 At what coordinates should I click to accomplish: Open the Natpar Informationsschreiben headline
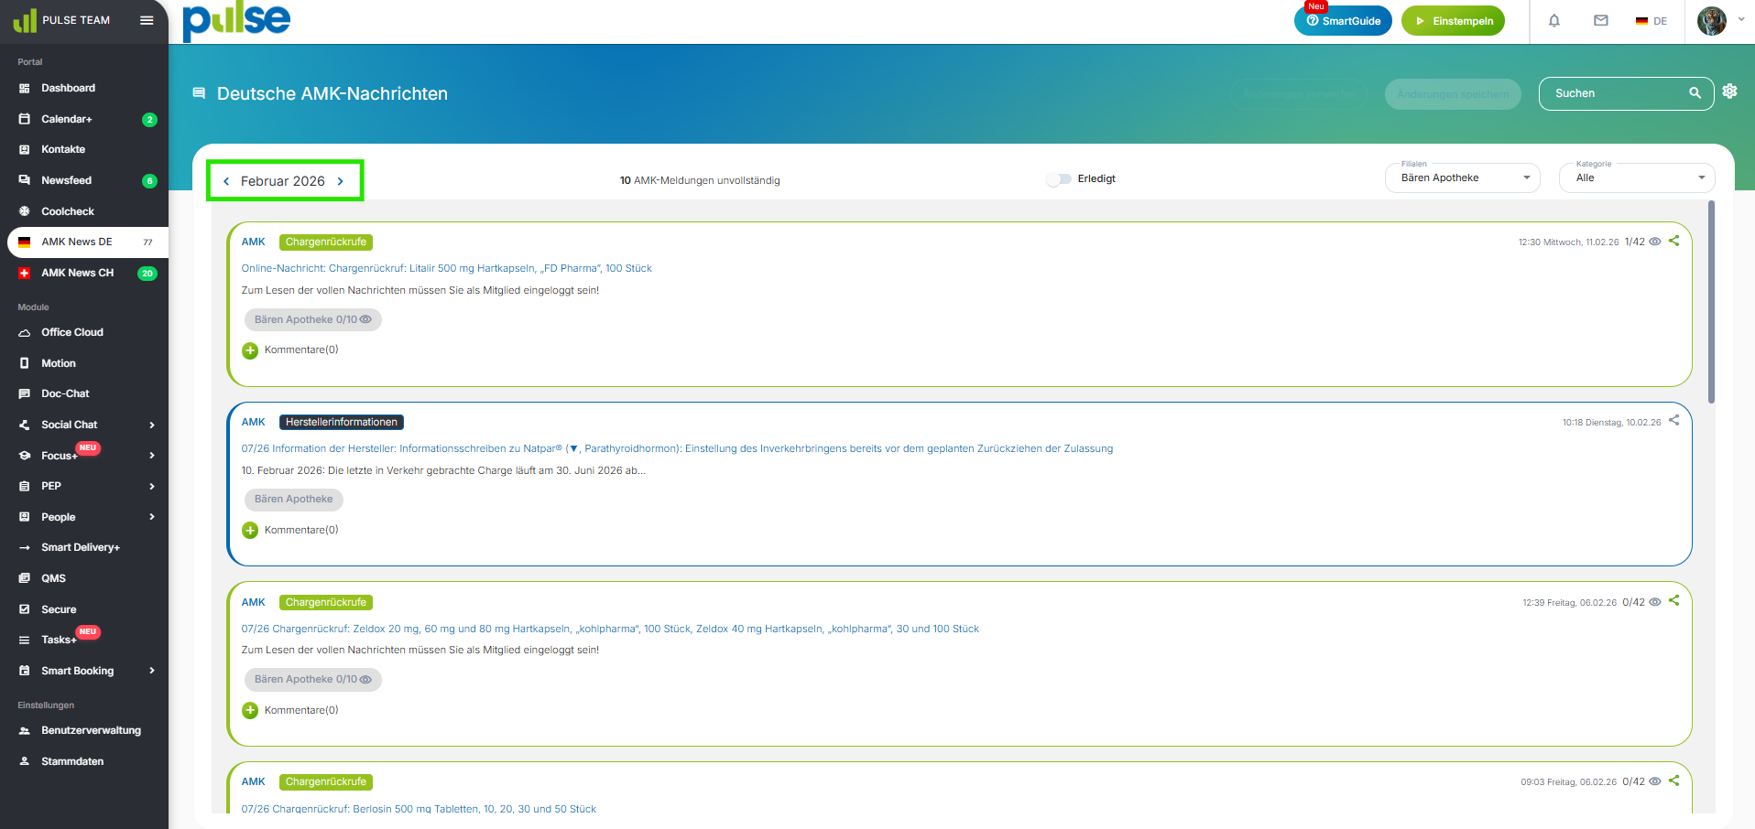click(x=677, y=448)
